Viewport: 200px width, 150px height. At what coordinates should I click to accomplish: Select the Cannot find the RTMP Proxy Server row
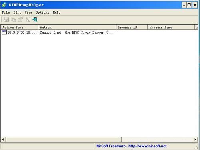[99, 32]
